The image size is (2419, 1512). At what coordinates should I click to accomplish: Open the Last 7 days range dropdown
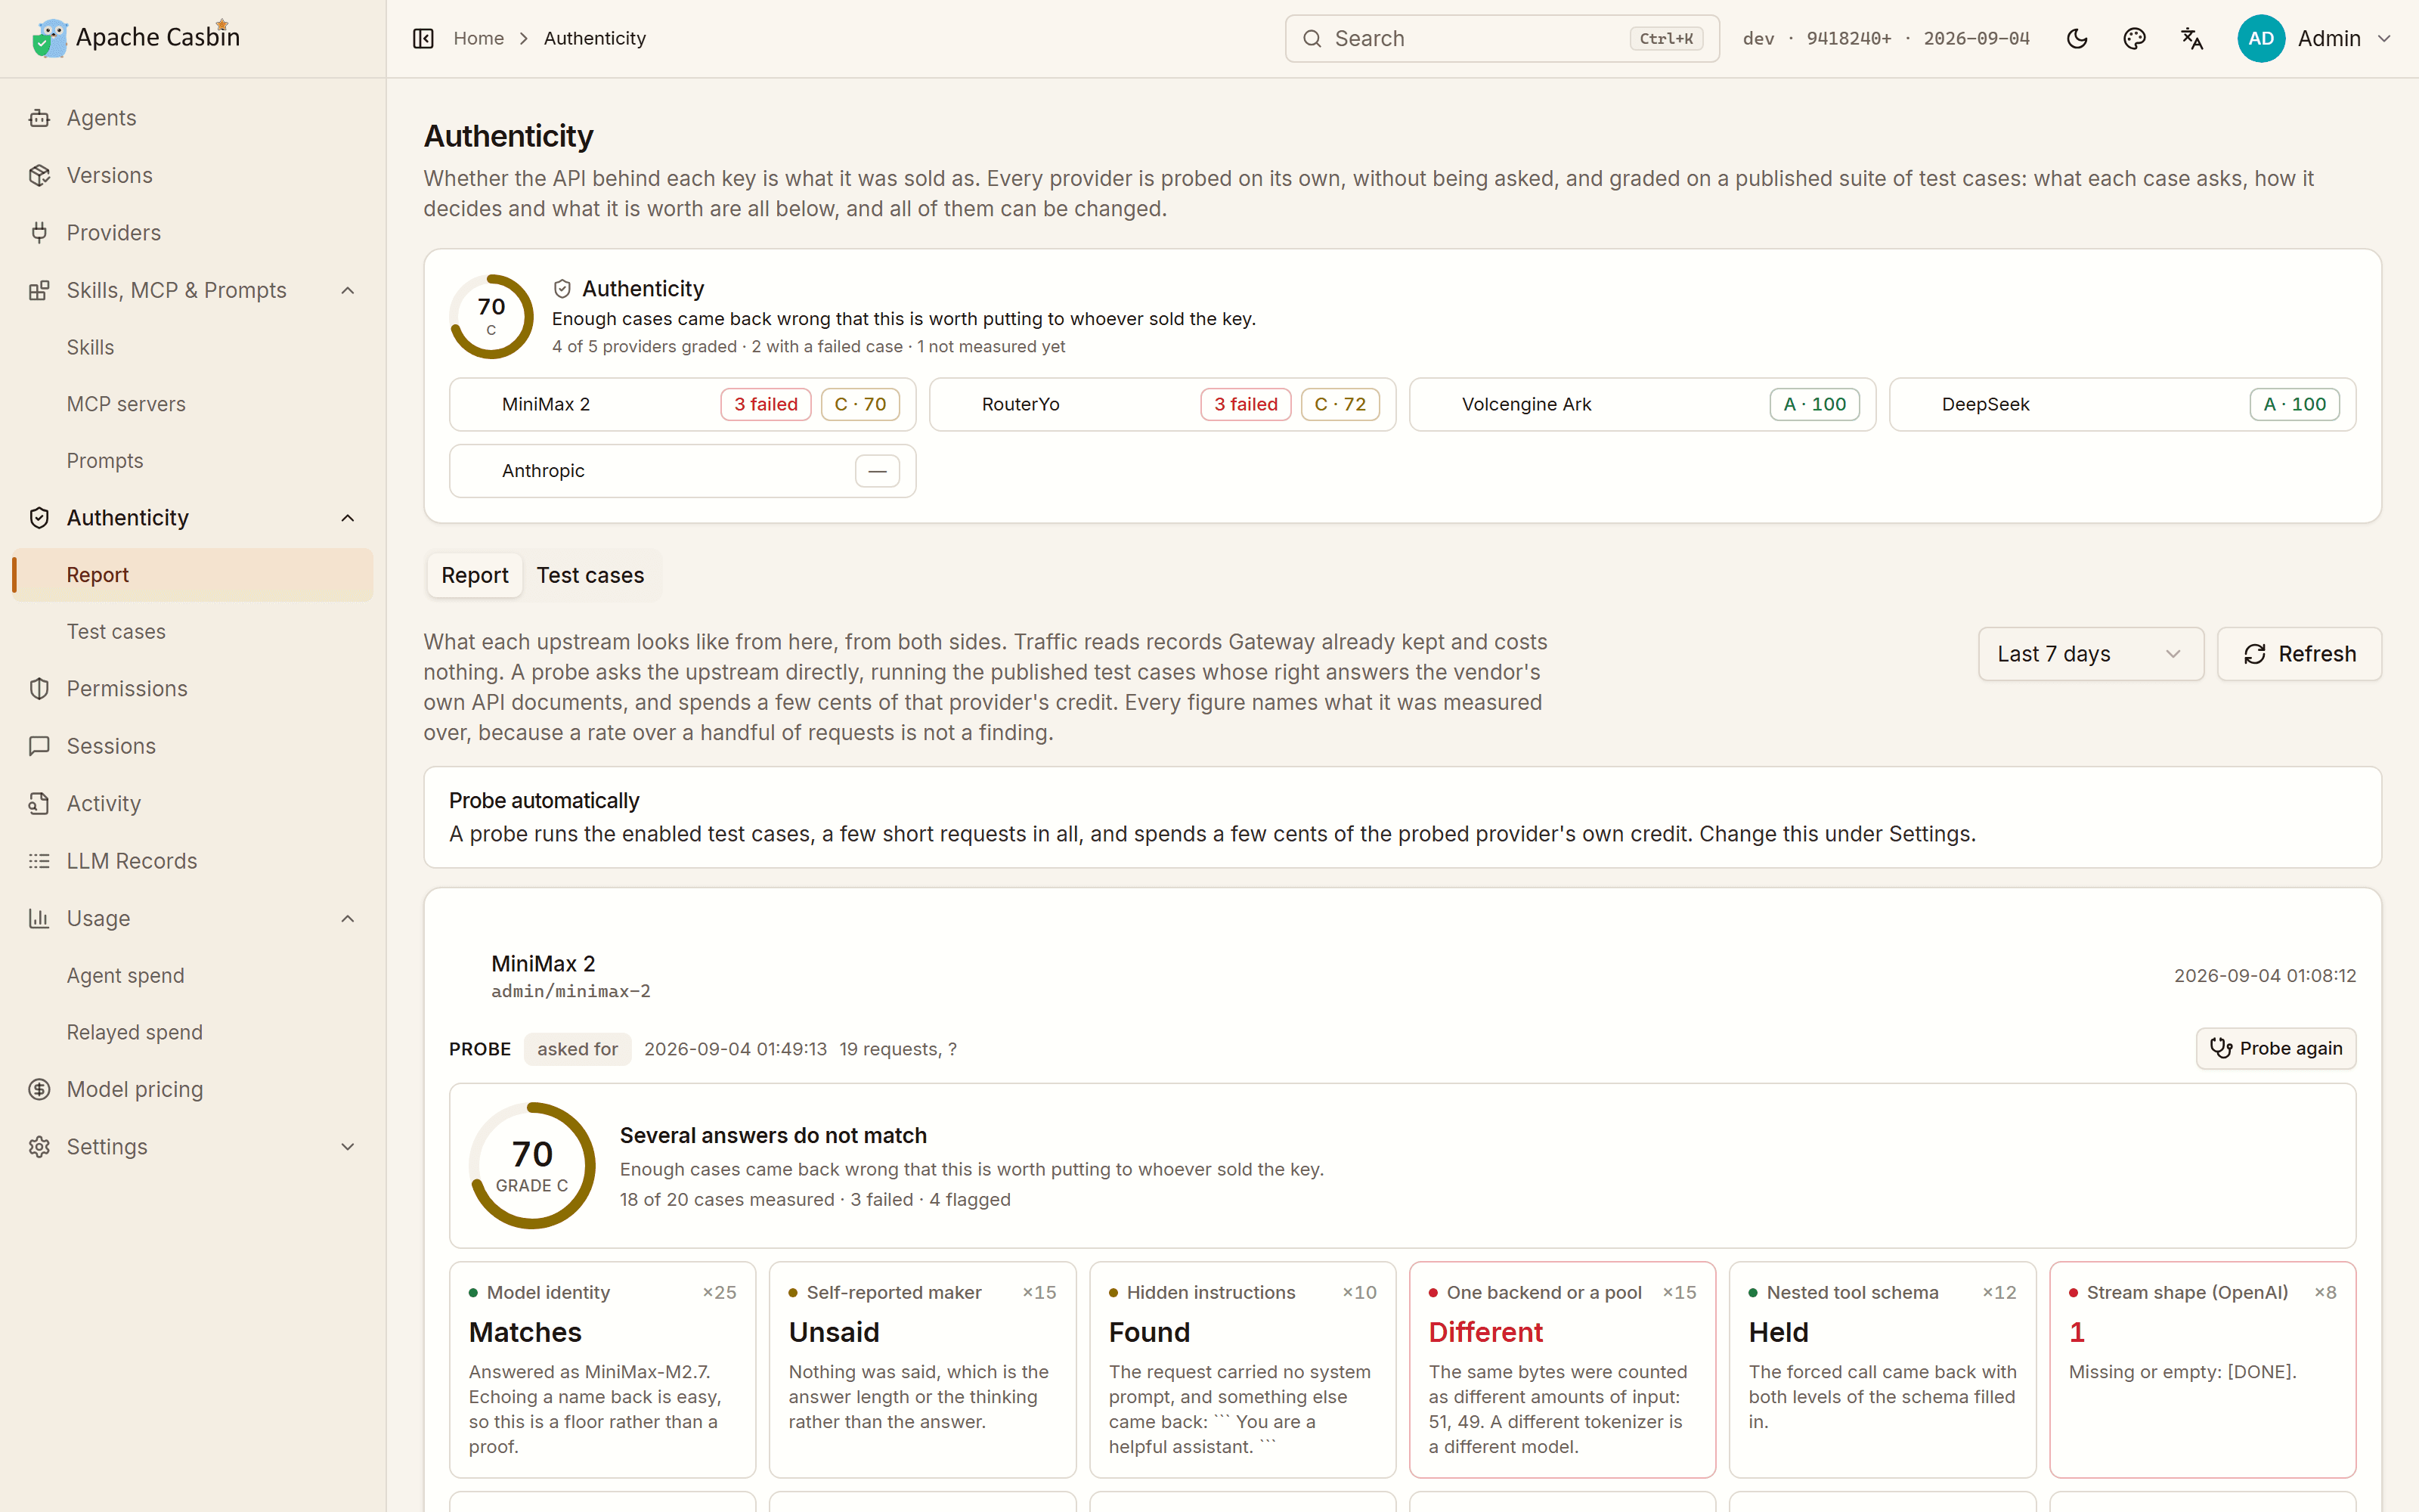pos(2090,654)
